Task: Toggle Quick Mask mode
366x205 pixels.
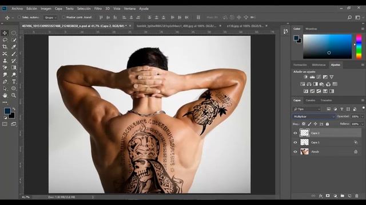Action: tap(5, 124)
